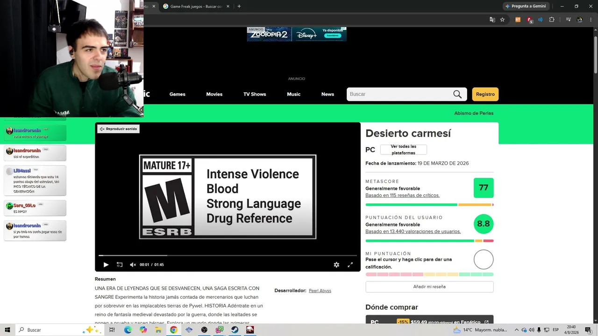Expand the video to fullscreen
The height and width of the screenshot is (336, 598).
point(350,265)
